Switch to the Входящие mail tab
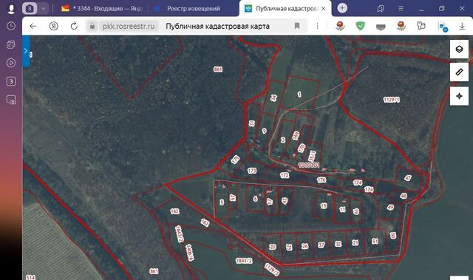The image size is (473, 280). 102,9
